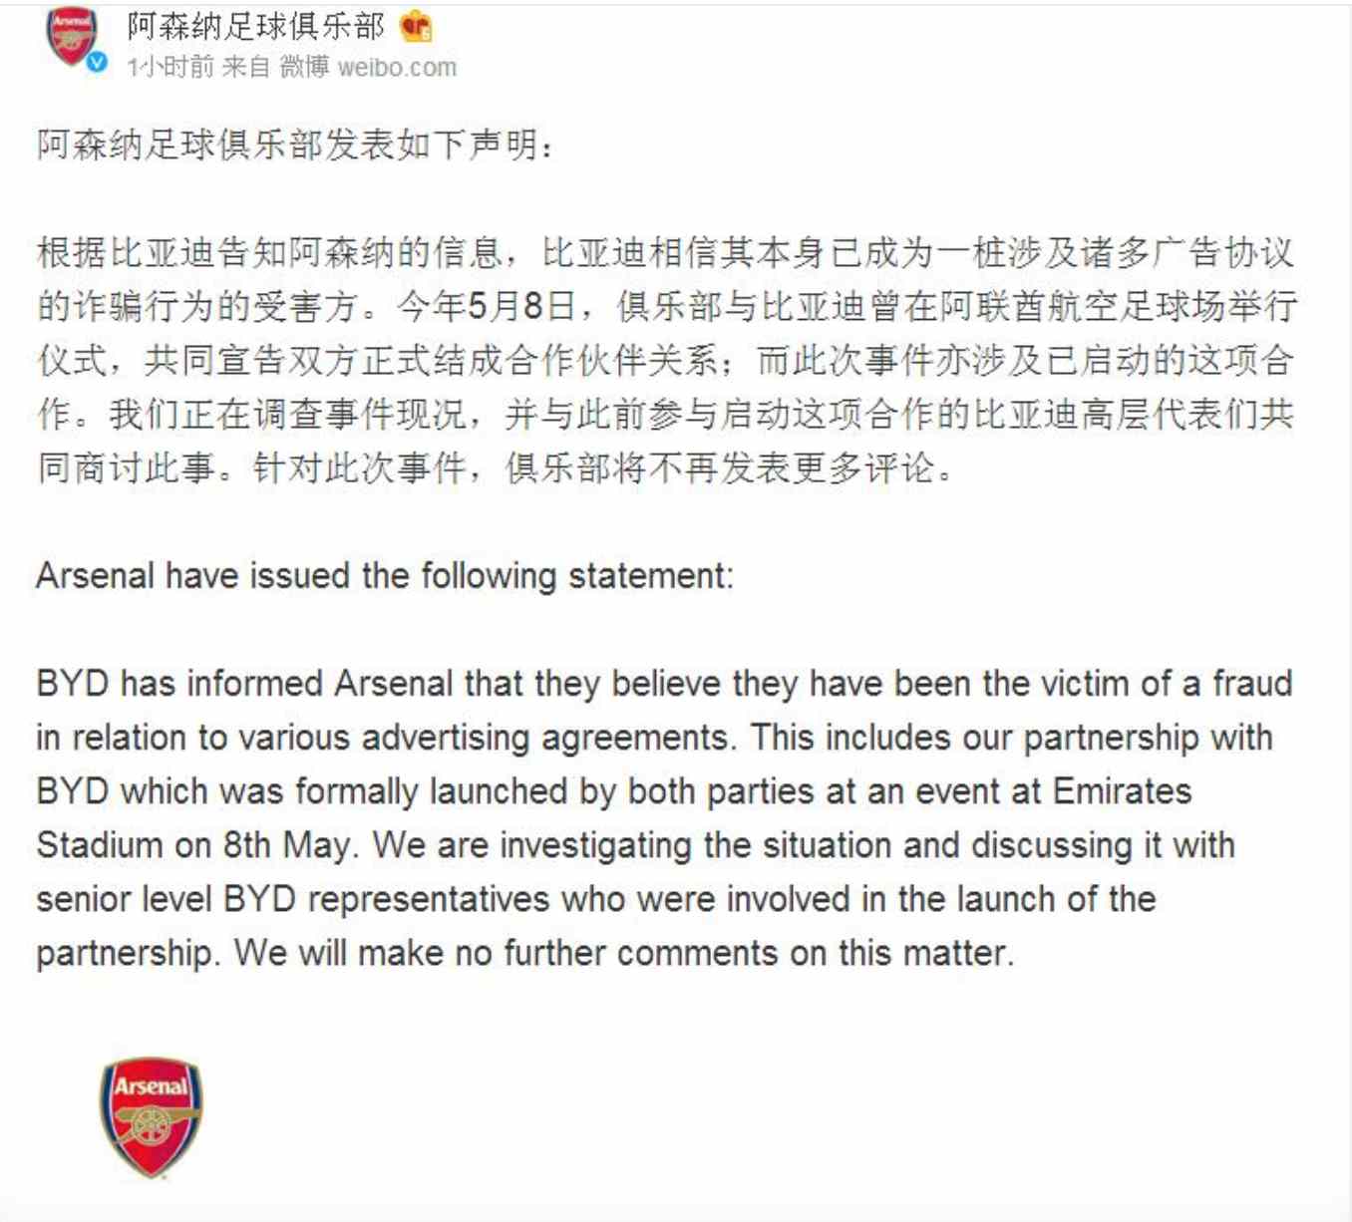Click the 1小时前 post timestamp
This screenshot has width=1352, height=1222.
click(x=169, y=67)
